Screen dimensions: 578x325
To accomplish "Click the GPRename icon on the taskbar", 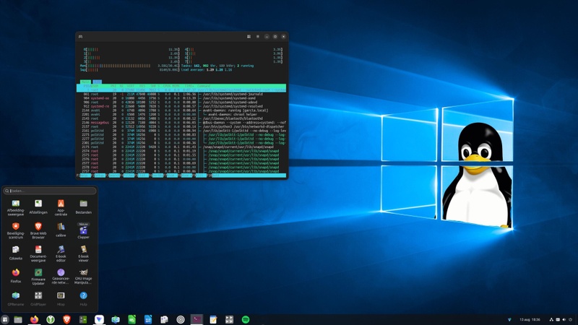I will (x=116, y=319).
